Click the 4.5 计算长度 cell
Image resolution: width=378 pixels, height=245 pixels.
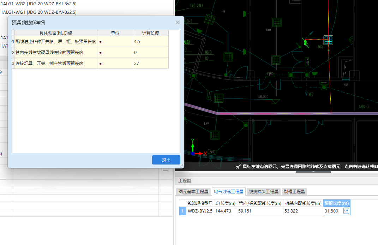tap(151, 41)
